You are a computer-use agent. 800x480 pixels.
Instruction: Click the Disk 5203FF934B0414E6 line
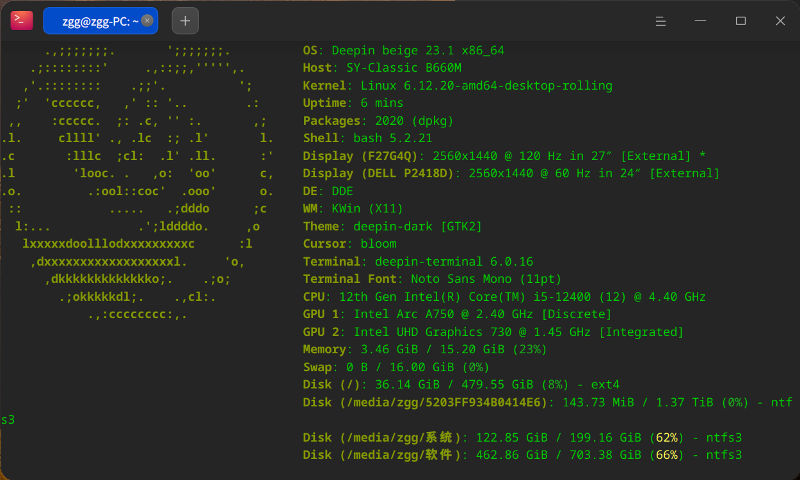tap(548, 403)
